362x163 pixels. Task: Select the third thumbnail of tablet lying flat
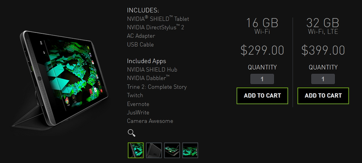click(172, 150)
